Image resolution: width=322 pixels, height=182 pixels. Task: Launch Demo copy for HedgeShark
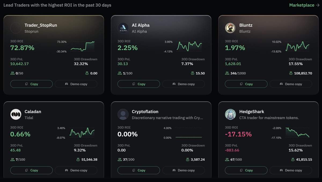pos(291,170)
